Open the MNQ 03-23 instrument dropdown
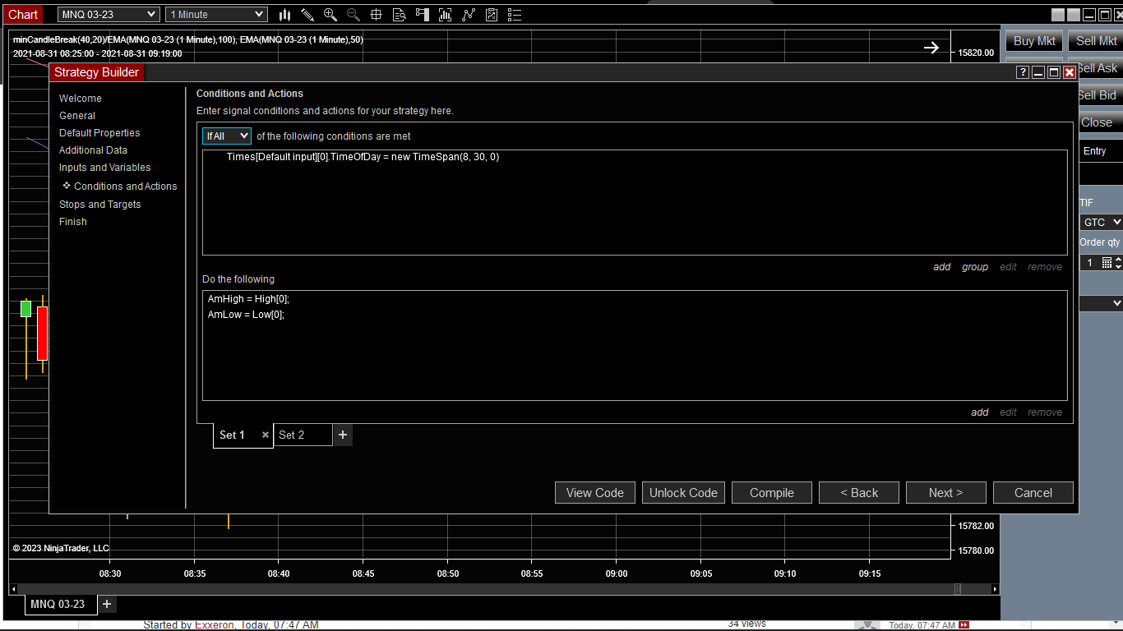 tap(109, 15)
